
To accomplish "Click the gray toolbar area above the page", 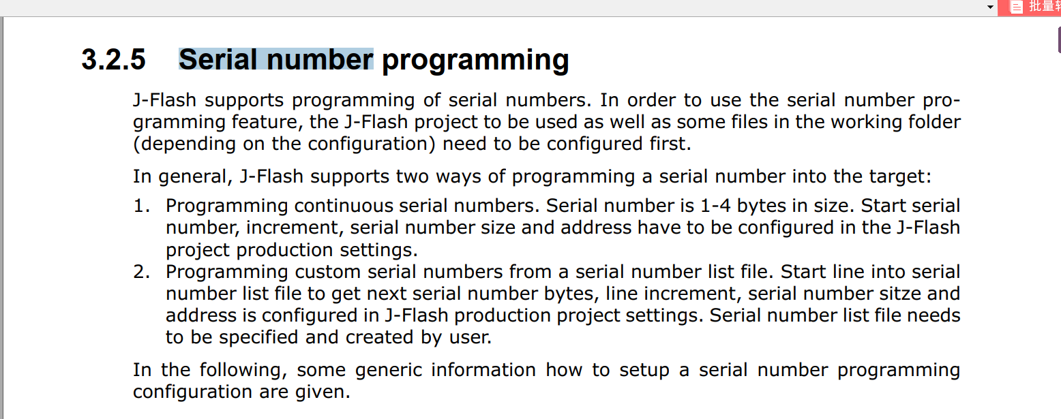I will coord(477,7).
